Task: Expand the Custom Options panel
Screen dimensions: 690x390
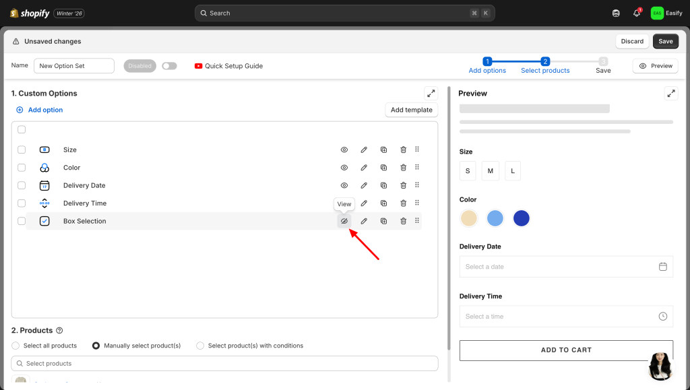Action: click(430, 94)
